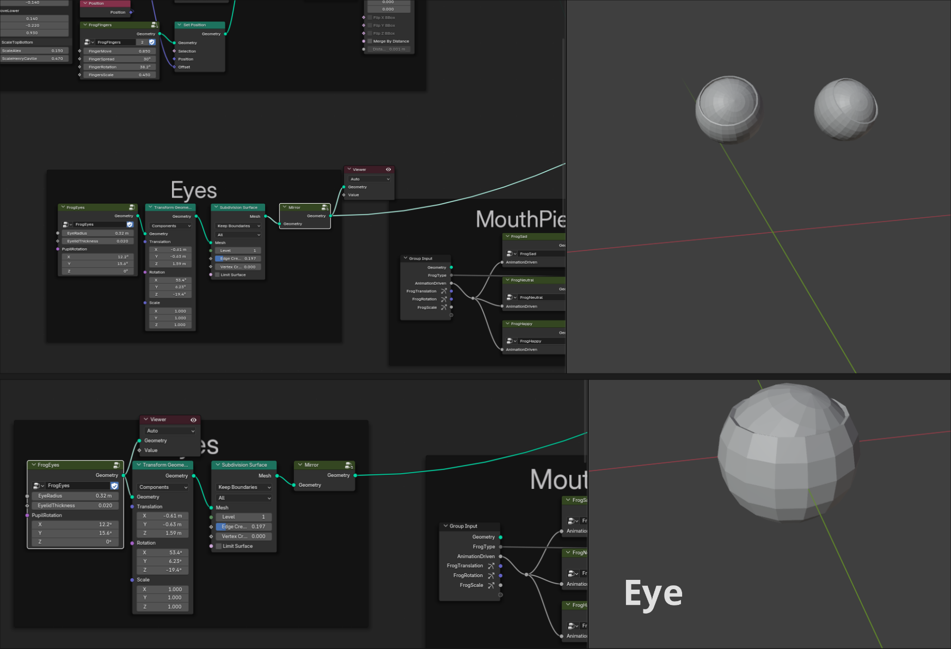Open lower editor Keep Boundaries dropdown
The image size is (951, 649).
point(244,487)
